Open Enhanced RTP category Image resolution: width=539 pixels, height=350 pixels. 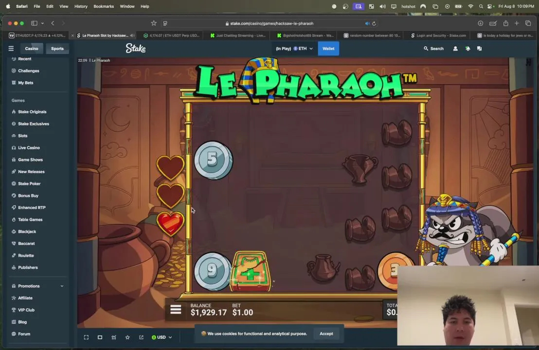tap(32, 208)
